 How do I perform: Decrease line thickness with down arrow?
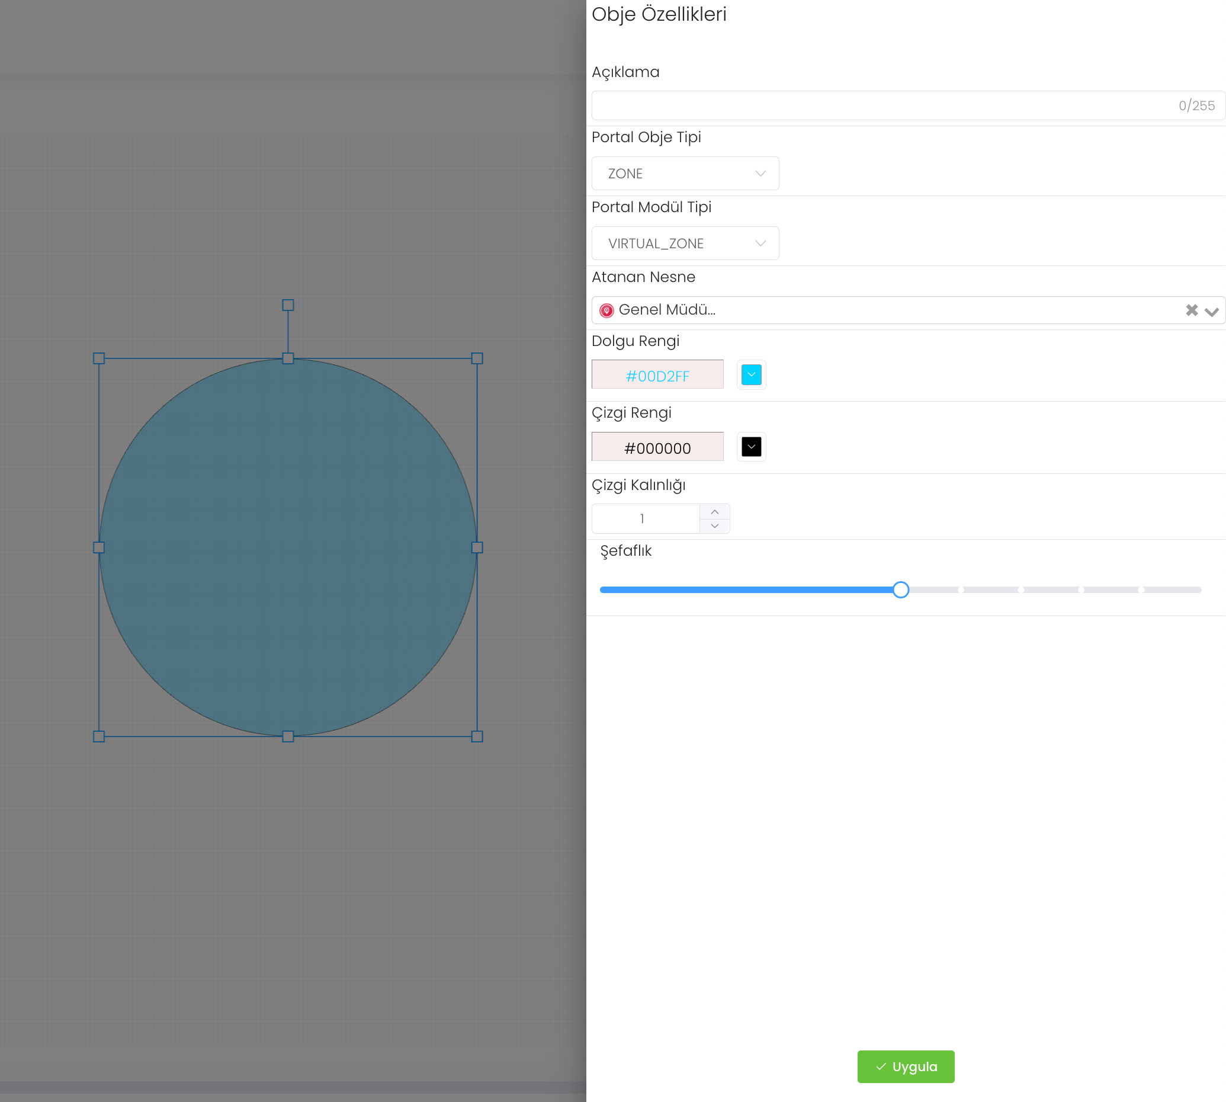[x=714, y=526]
